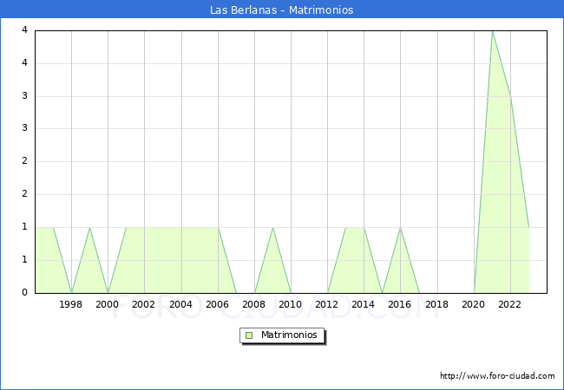Click the 2016 peak data point
Screen dimensions: 564x390
coord(400,228)
